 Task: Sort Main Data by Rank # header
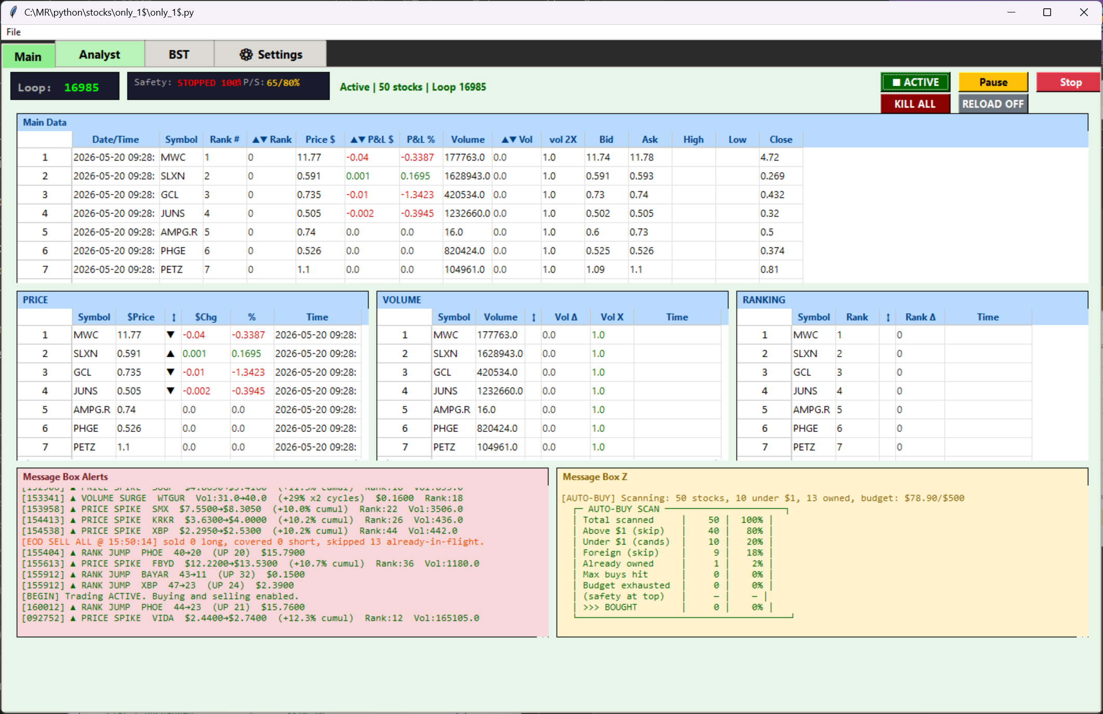(224, 139)
